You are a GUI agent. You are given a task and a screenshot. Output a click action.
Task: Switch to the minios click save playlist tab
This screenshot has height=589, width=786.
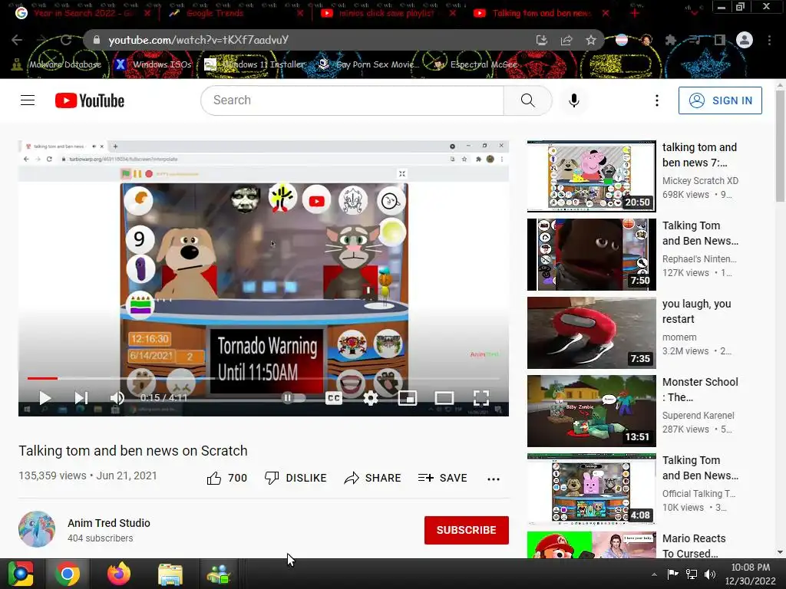tap(388, 13)
